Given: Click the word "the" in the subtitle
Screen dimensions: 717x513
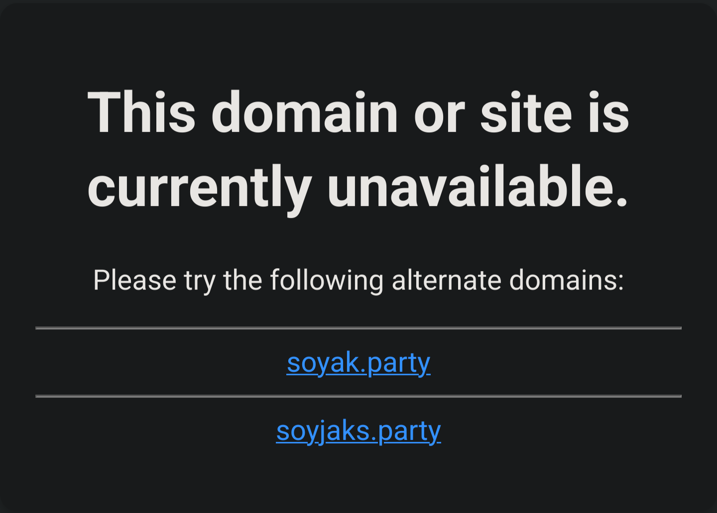Looking at the screenshot, I should click(242, 280).
